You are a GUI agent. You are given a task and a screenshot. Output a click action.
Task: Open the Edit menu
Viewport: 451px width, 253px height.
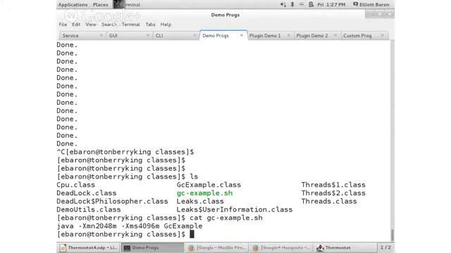click(x=76, y=25)
